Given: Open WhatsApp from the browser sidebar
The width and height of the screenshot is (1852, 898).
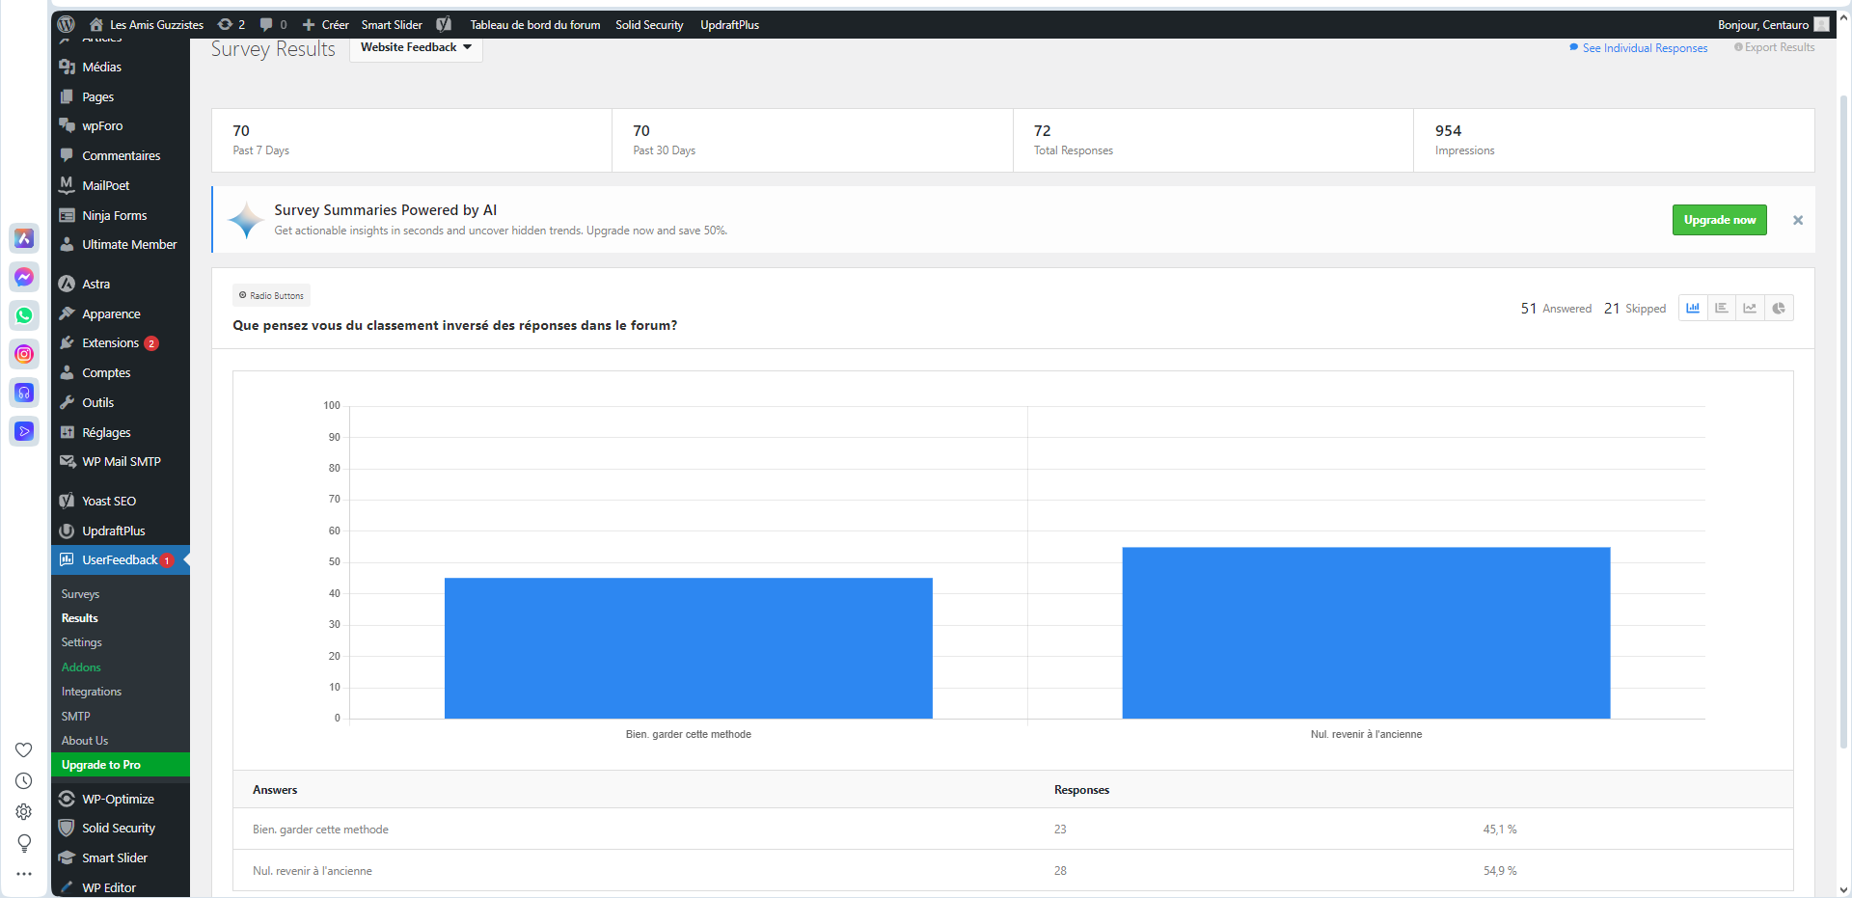Looking at the screenshot, I should [x=24, y=315].
